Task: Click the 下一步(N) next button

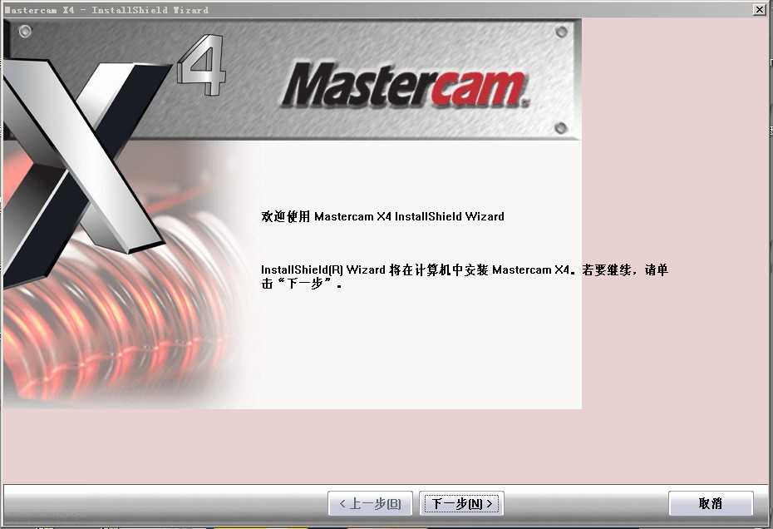Action: tap(461, 503)
